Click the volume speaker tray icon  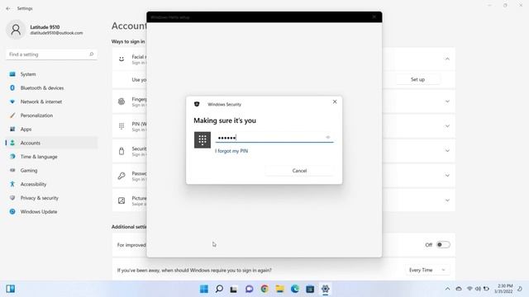[478, 289]
